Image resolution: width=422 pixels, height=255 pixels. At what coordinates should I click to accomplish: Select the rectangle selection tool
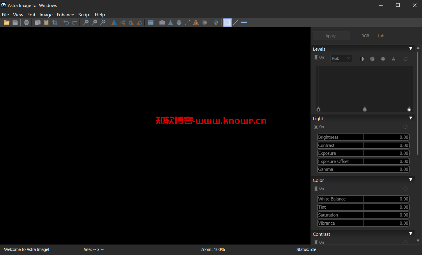point(227,22)
